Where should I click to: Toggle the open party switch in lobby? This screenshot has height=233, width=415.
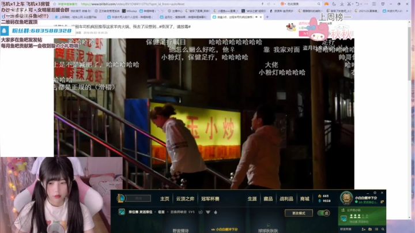point(323,213)
